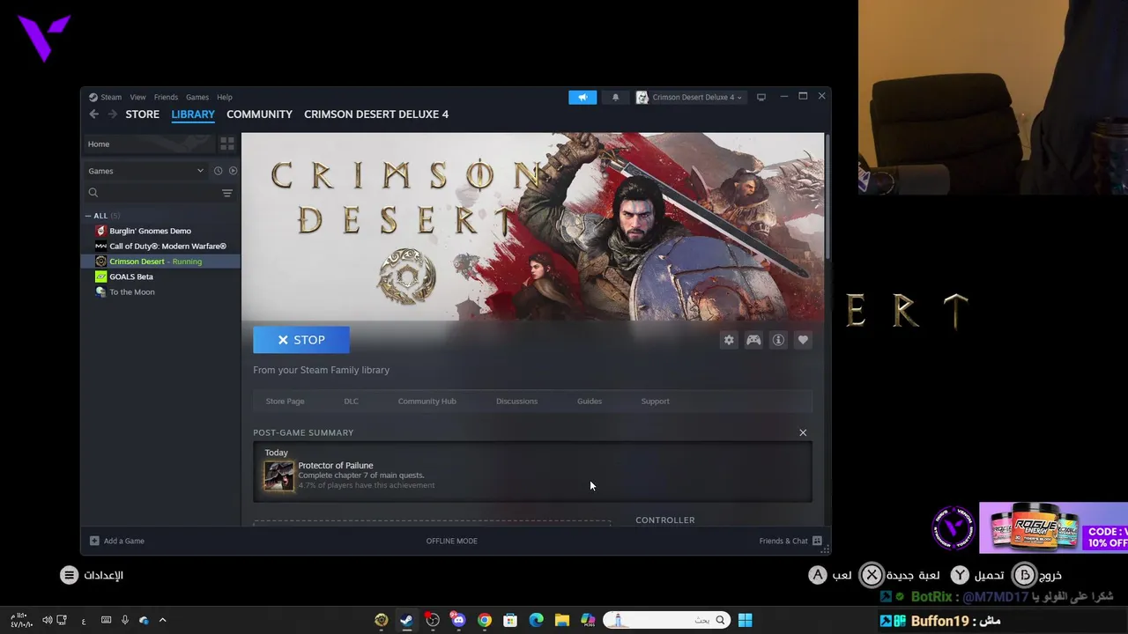Screen dimensions: 1128x634
Task: Click the microphone icon in system tray
Action: pyautogui.click(x=124, y=620)
